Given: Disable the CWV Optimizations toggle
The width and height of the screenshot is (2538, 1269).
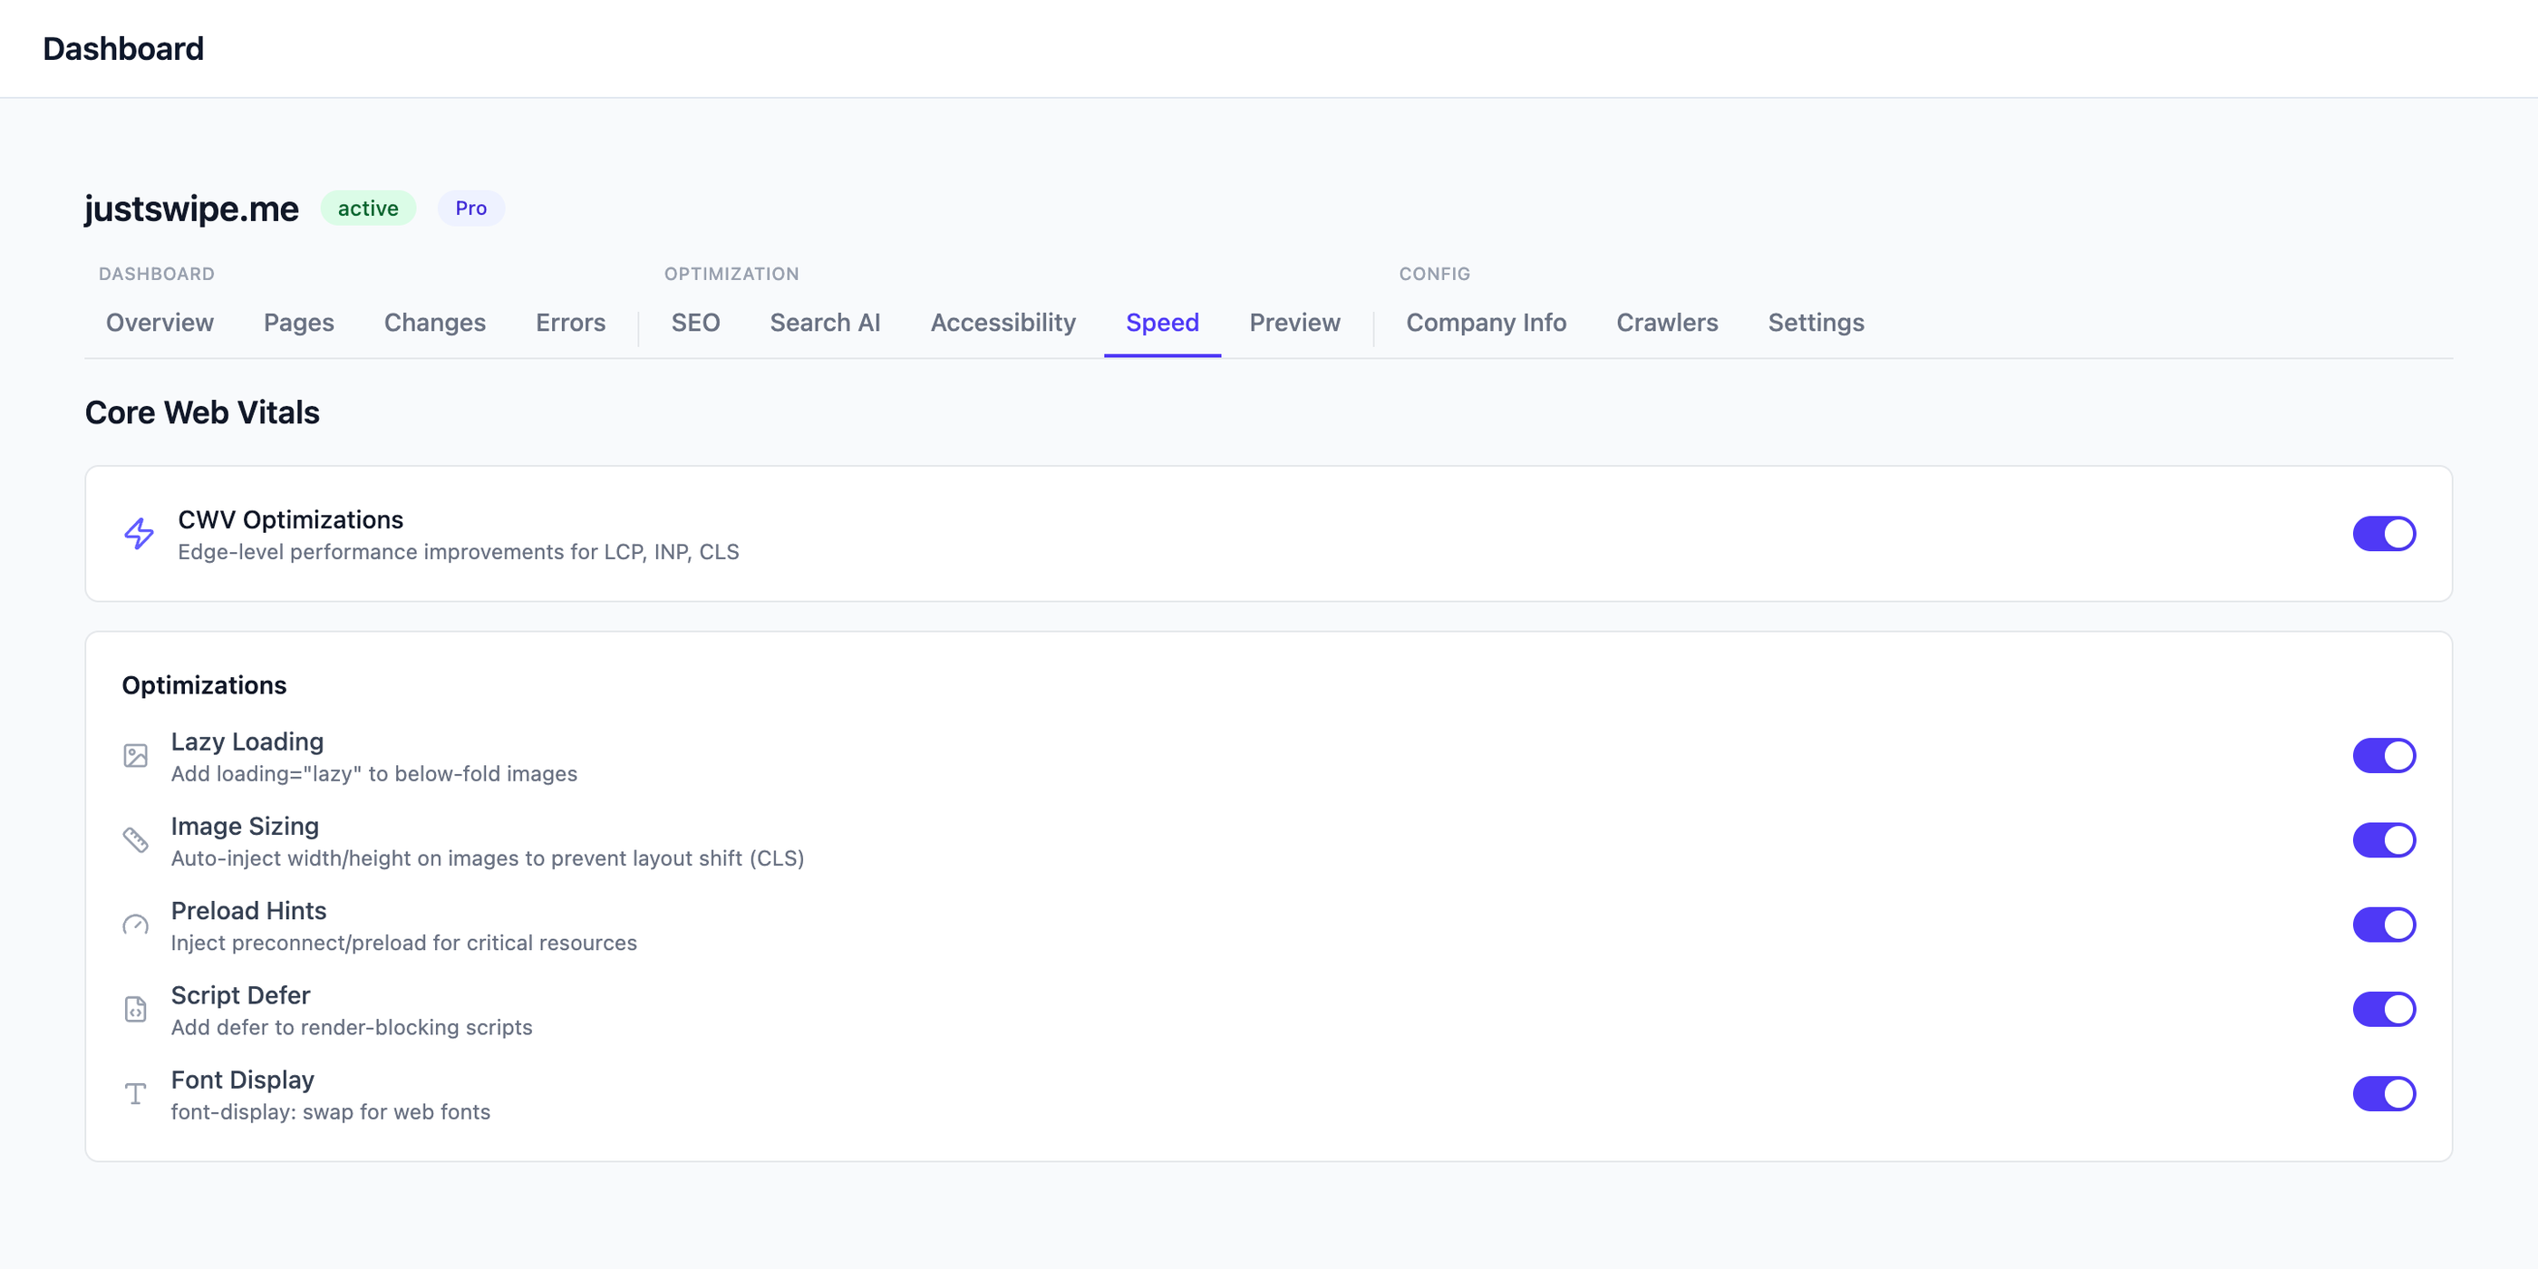Looking at the screenshot, I should (x=2383, y=534).
